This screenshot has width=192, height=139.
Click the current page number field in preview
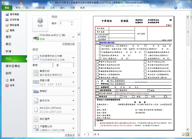[x=90, y=134]
